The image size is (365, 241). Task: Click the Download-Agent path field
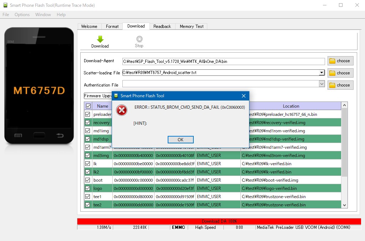223,62
